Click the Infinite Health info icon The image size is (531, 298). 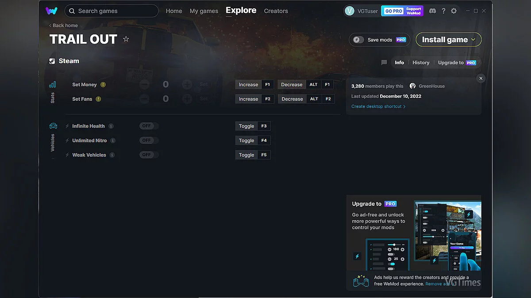111,126
